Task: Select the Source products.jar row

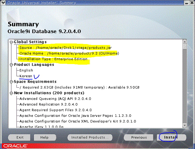Action: pos(65,48)
